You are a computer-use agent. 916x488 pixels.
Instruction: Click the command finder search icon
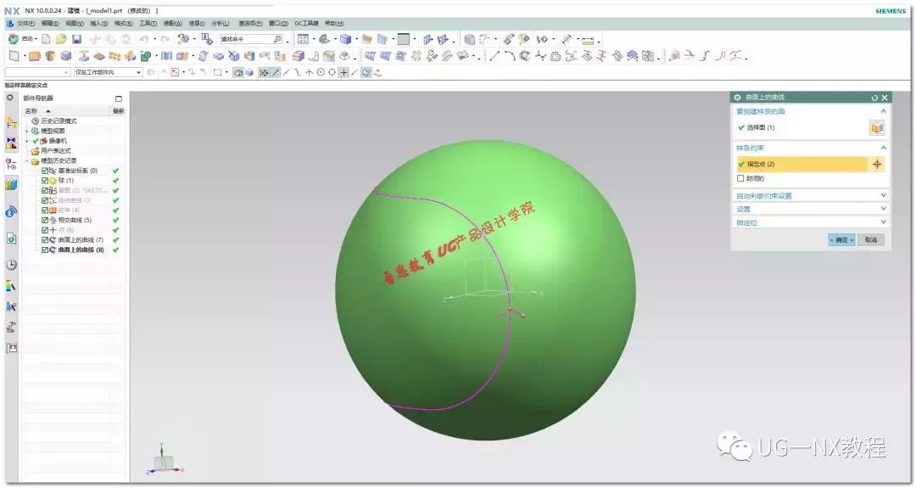coord(277,39)
